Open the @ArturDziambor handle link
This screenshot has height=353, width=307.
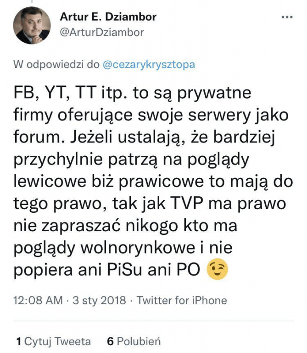[x=102, y=33]
